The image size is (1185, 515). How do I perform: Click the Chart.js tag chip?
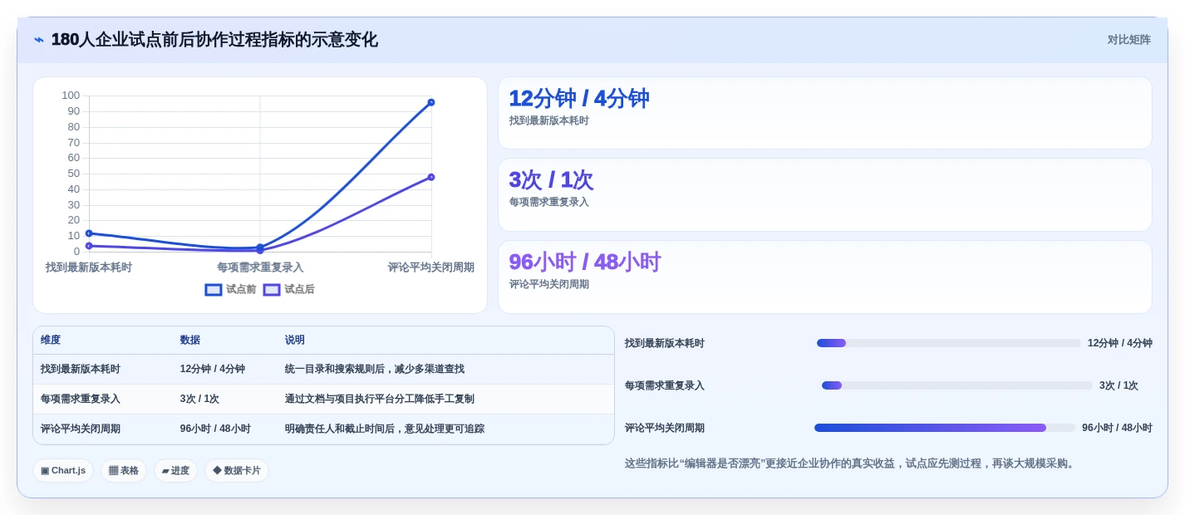63,471
